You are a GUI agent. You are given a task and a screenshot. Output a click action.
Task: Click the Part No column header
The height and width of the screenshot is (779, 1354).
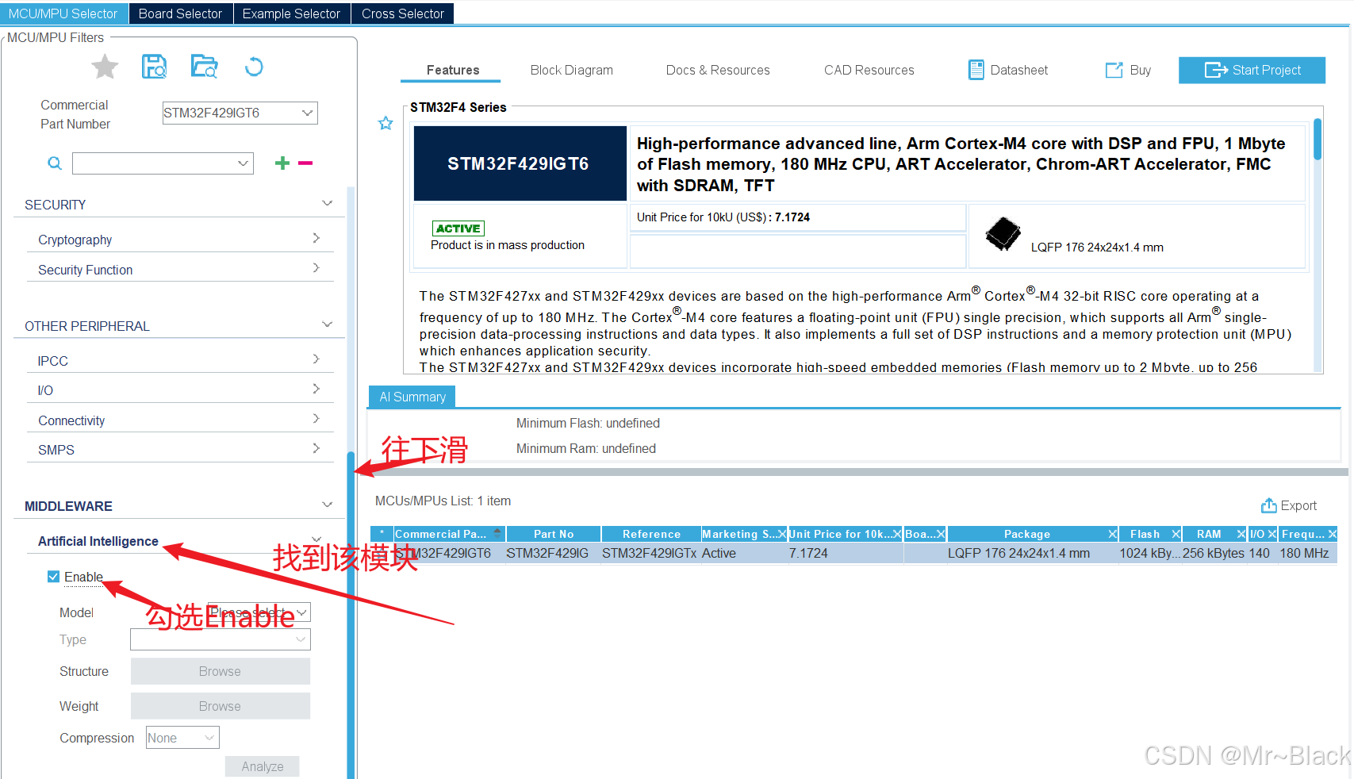[554, 534]
